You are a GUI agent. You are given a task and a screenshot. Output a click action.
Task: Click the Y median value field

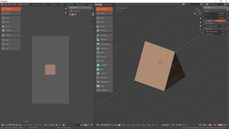215,16
